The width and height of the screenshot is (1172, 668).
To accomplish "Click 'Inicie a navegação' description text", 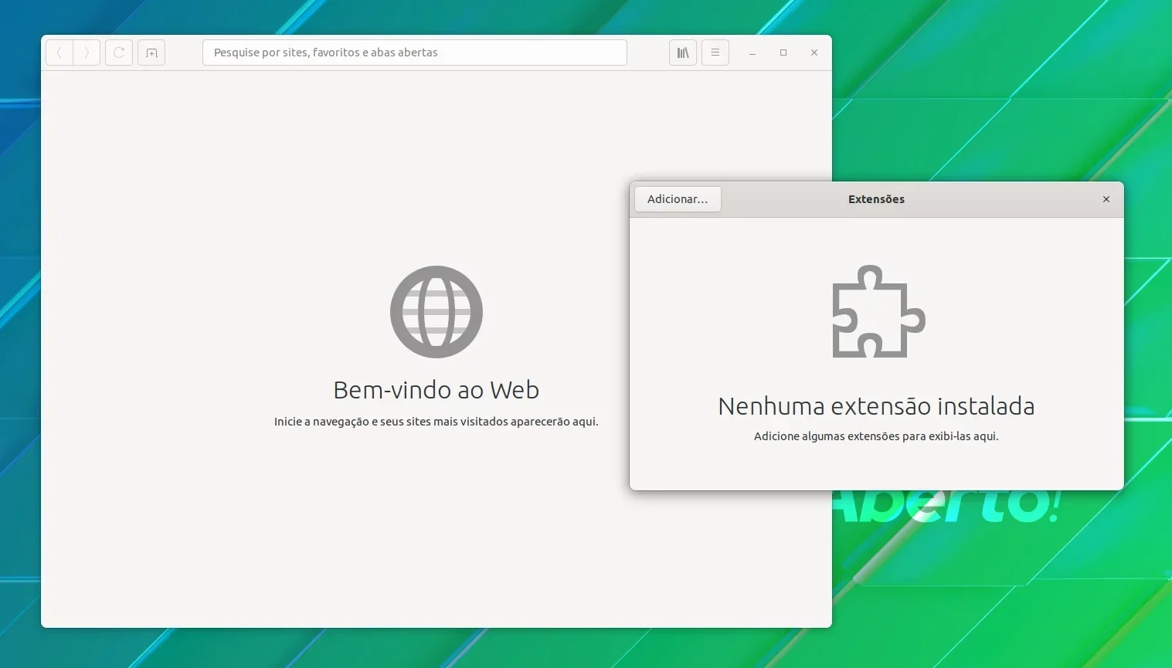I will tap(437, 422).
